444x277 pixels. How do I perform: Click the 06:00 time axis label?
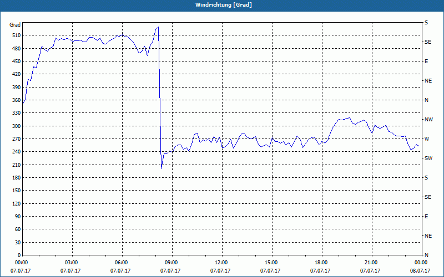coord(122,262)
